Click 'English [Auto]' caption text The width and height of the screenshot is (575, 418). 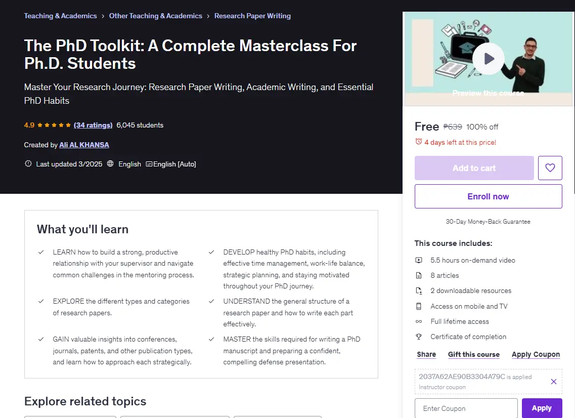(174, 164)
